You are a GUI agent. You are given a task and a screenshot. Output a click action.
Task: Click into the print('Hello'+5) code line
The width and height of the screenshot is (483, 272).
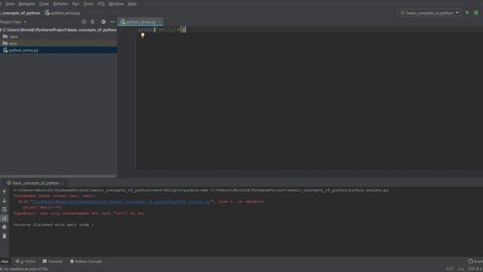162,29
